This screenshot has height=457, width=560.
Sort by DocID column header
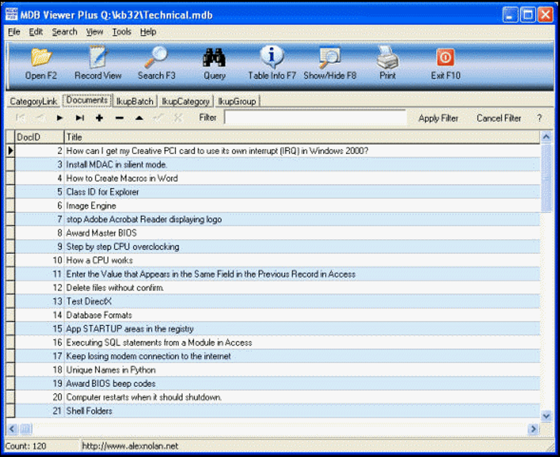click(40, 137)
